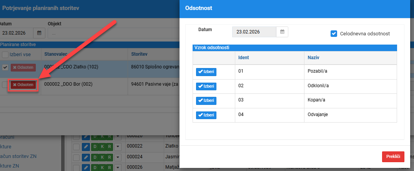Image resolution: width=414 pixels, height=171 pixels.
Task: Mark _DDO Bor as Odsoten
Action: coord(23,85)
